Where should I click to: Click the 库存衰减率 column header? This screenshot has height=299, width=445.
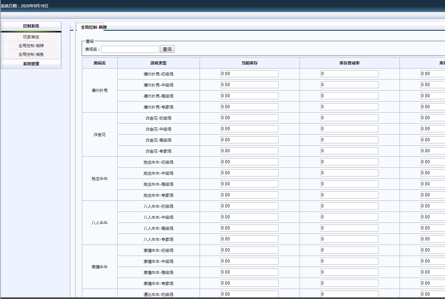point(349,63)
